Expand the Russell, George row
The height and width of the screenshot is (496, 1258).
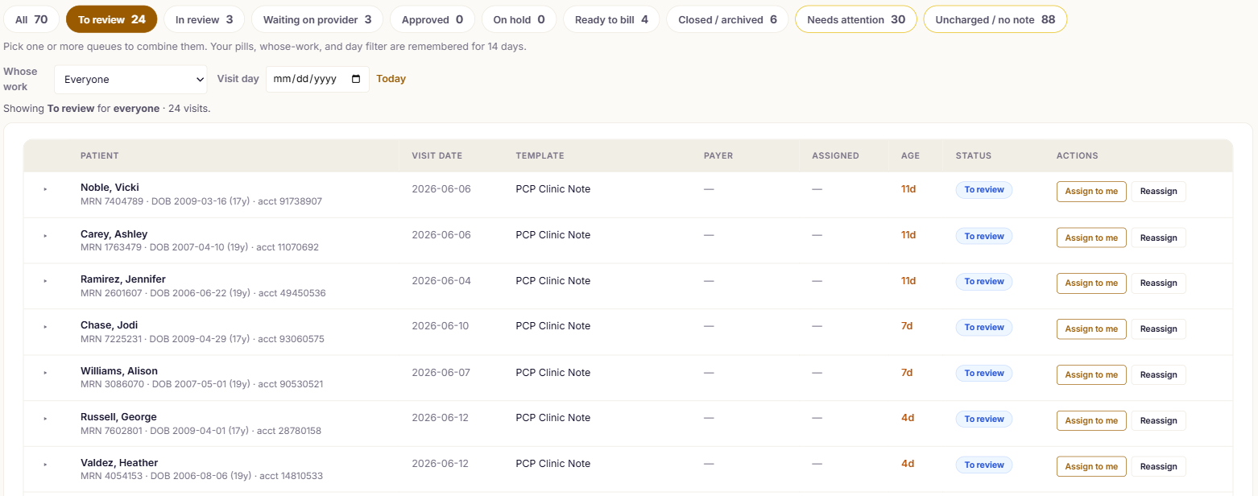coord(45,418)
